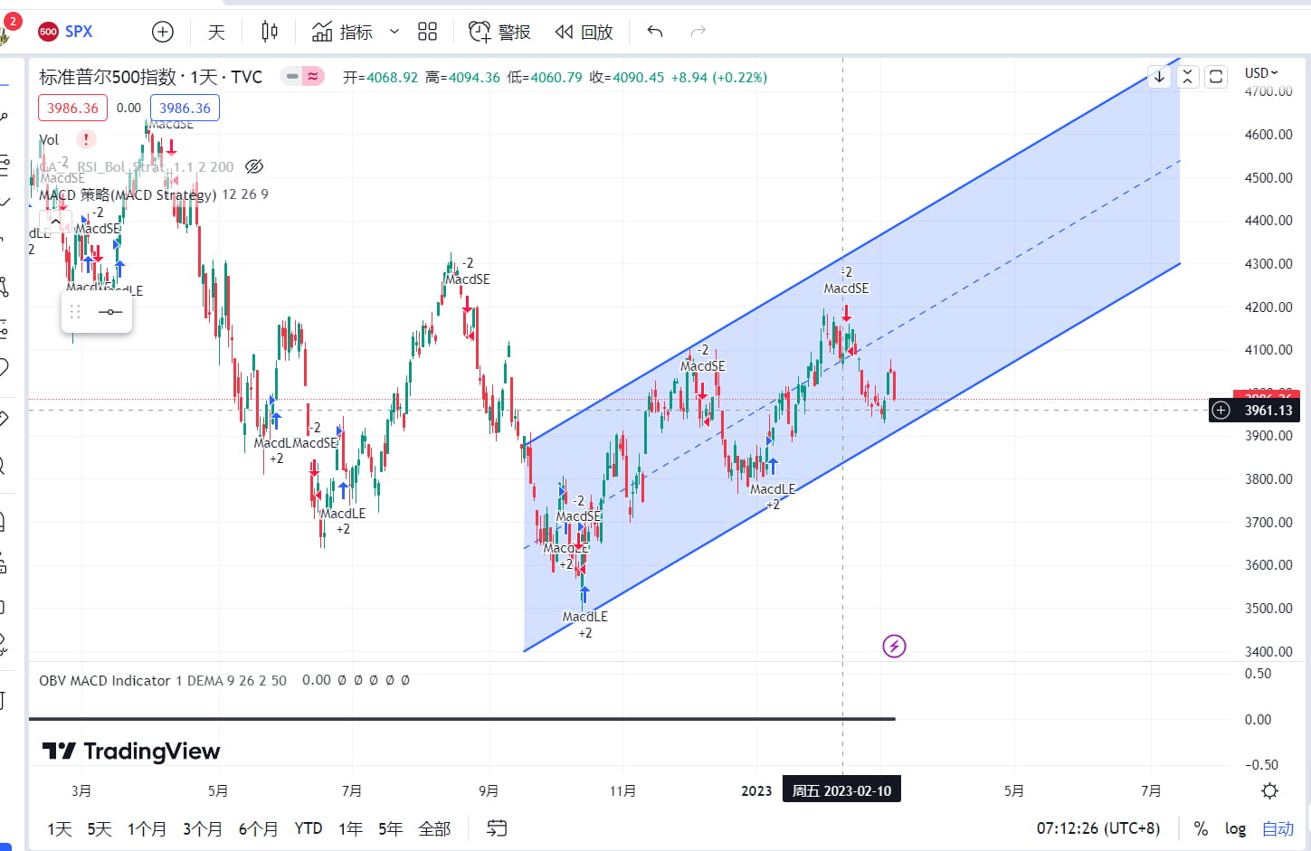Switch to the YTD time range

(x=308, y=827)
